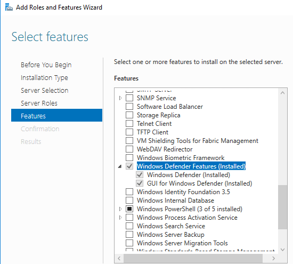Viewport: 293px width, 264px height.
Task: Click the vertical scrollbar thumb
Action: [x=282, y=207]
